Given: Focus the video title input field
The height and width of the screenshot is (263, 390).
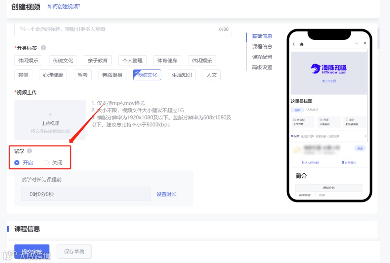Looking at the screenshot, I should point(123,29).
